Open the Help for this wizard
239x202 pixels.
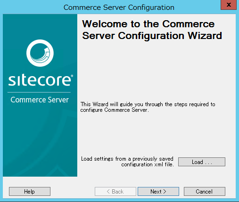coord(30,191)
